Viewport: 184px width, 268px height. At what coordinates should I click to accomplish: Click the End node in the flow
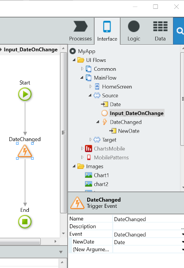[25, 222]
